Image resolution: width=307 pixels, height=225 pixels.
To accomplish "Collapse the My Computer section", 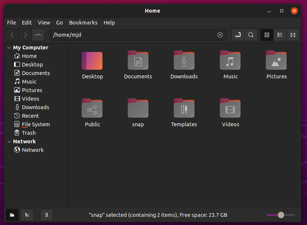I will pos(9,48).
